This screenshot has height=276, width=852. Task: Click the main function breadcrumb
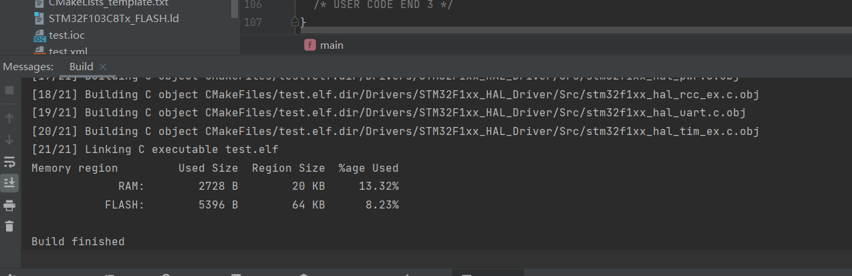tap(332, 45)
